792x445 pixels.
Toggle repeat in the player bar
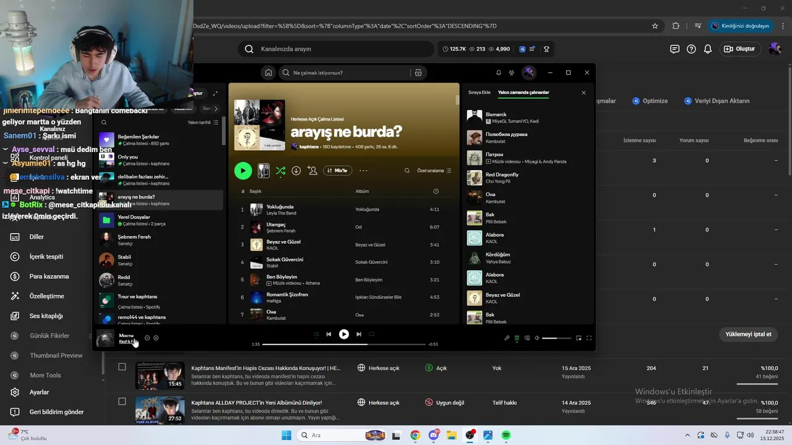pos(372,334)
